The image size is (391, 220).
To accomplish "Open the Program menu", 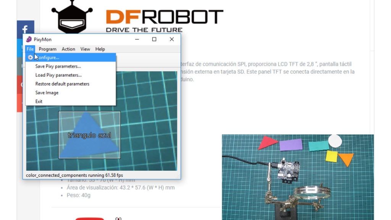I will click(47, 49).
